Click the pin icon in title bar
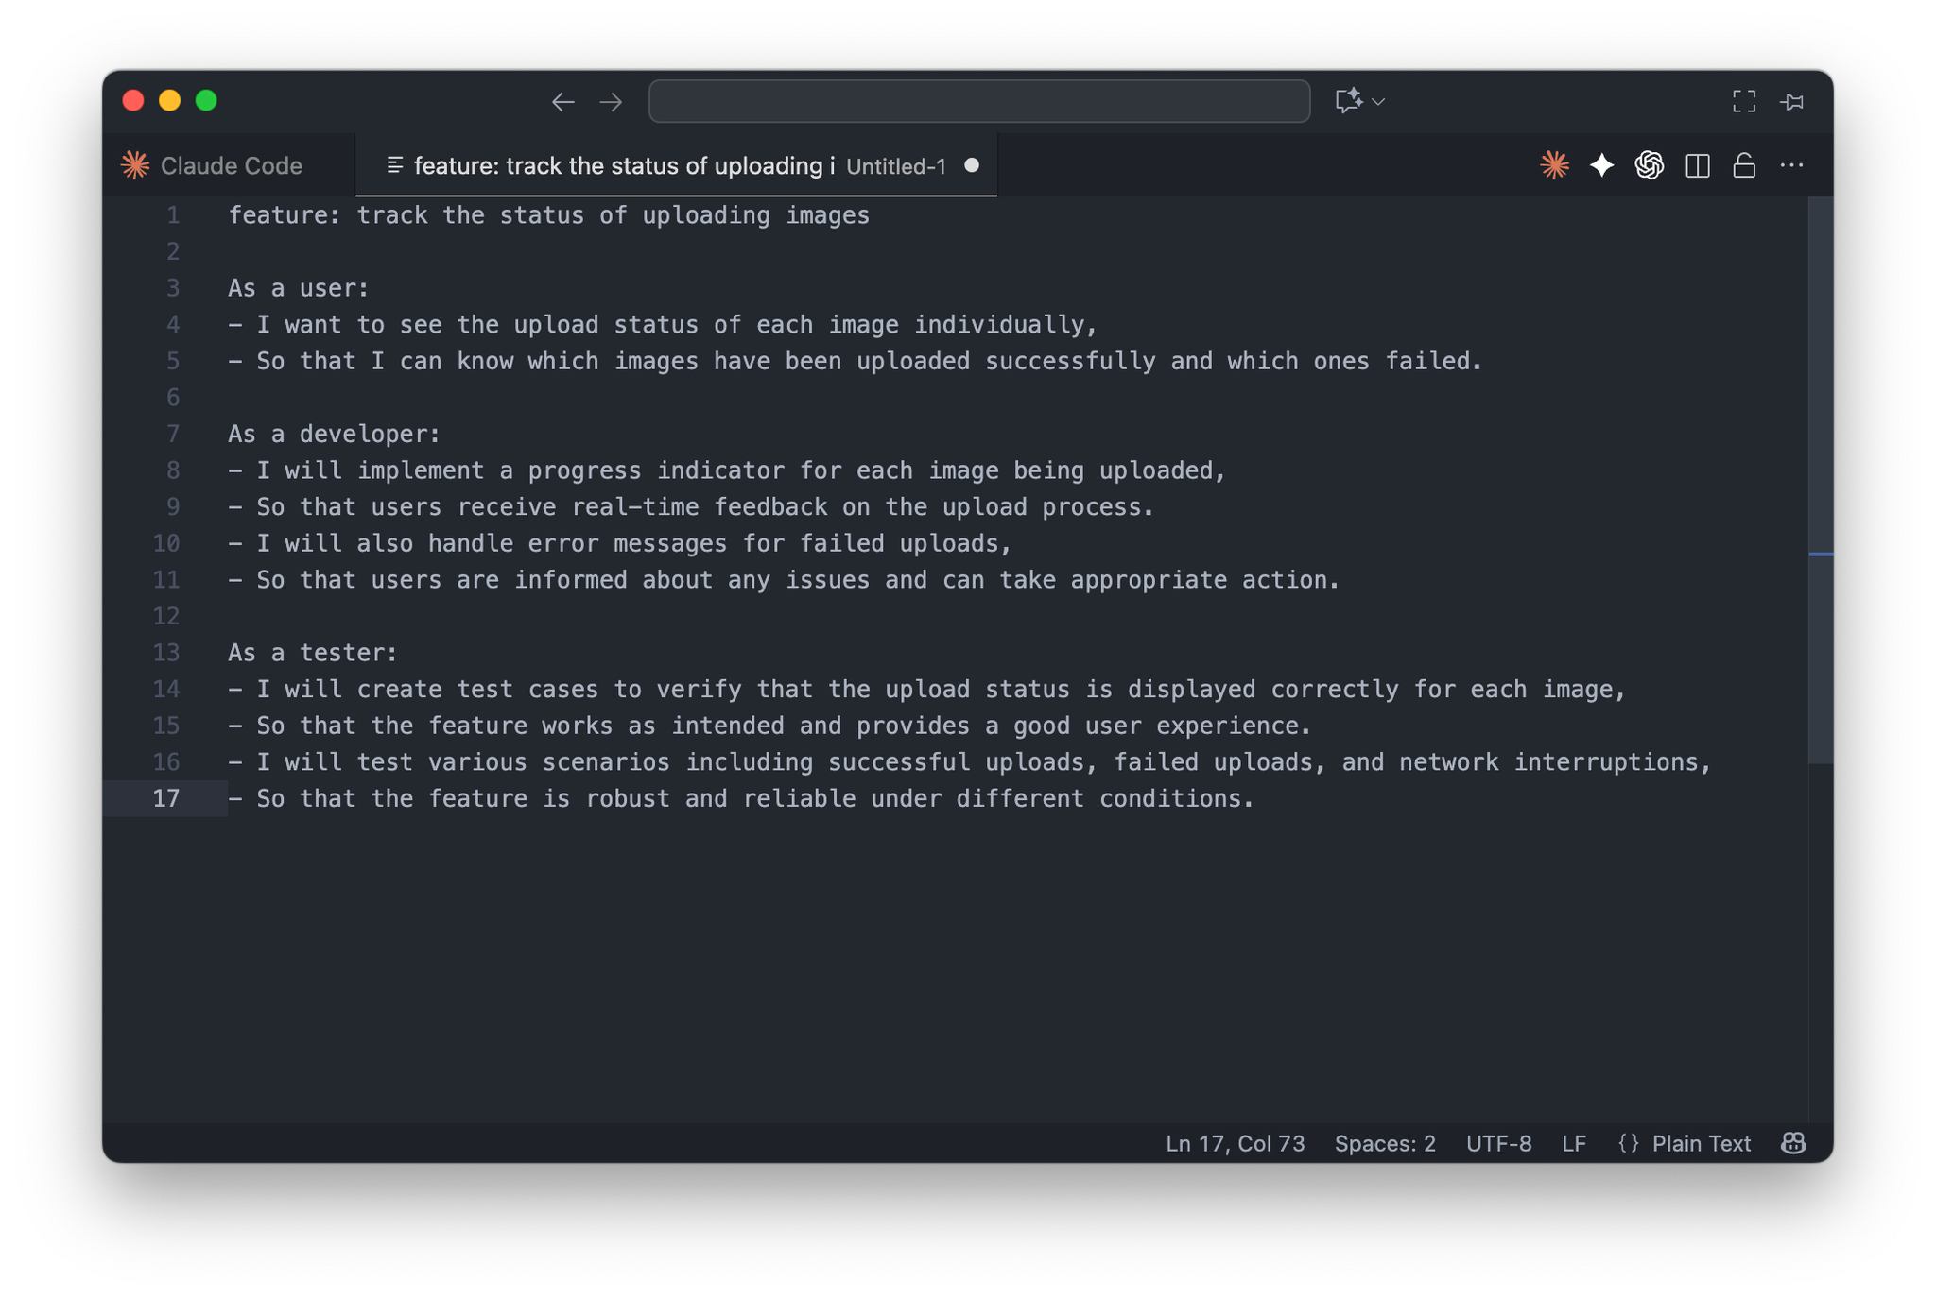This screenshot has width=1936, height=1298. pyautogui.click(x=1792, y=101)
